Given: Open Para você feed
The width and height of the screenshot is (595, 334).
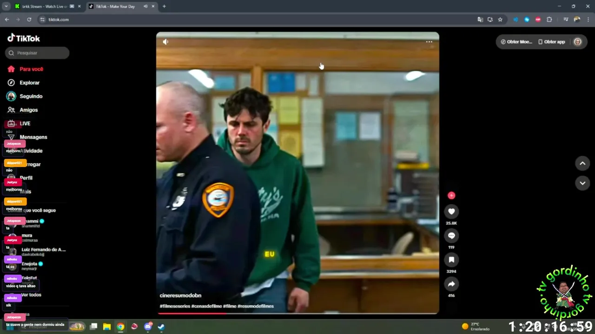Looking at the screenshot, I should [25, 69].
